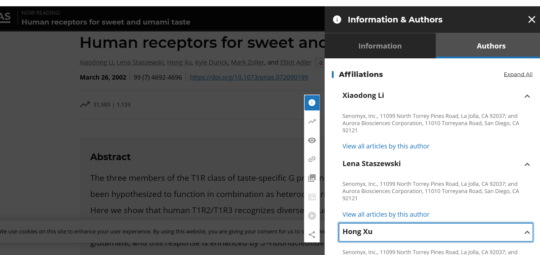
Task: Collapse the Xiaodong Li affiliation section
Action: 527,96
